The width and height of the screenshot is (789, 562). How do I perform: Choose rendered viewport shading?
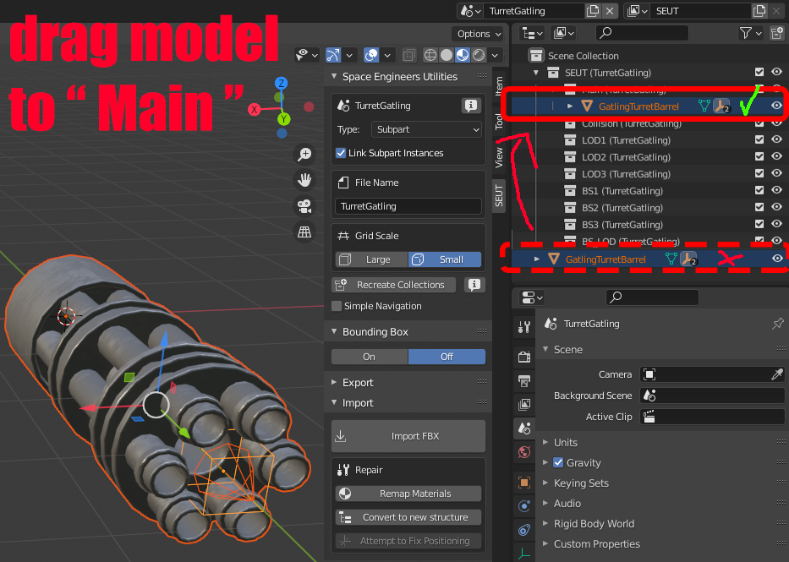479,55
